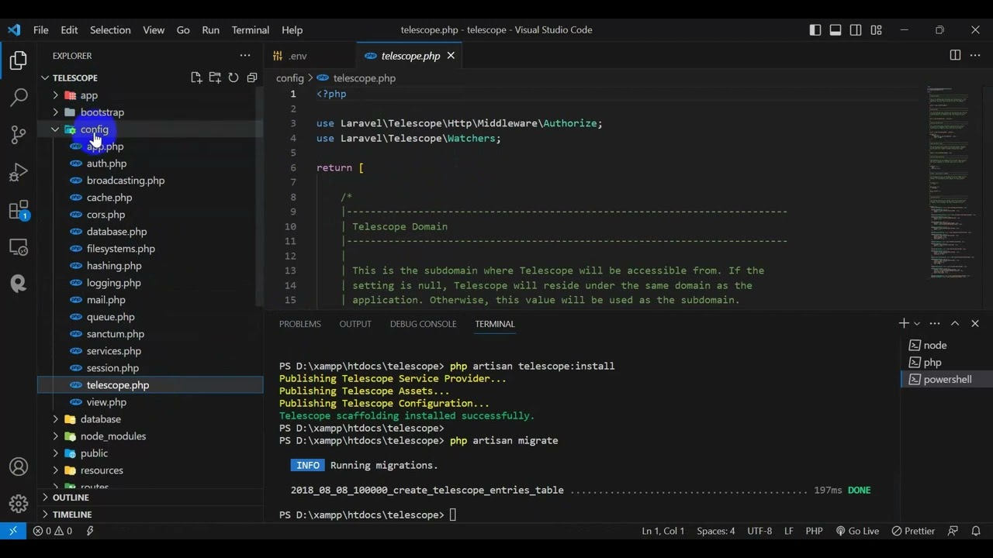Viewport: 993px width, 558px height.
Task: Close the terminal panel
Action: pyautogui.click(x=975, y=323)
